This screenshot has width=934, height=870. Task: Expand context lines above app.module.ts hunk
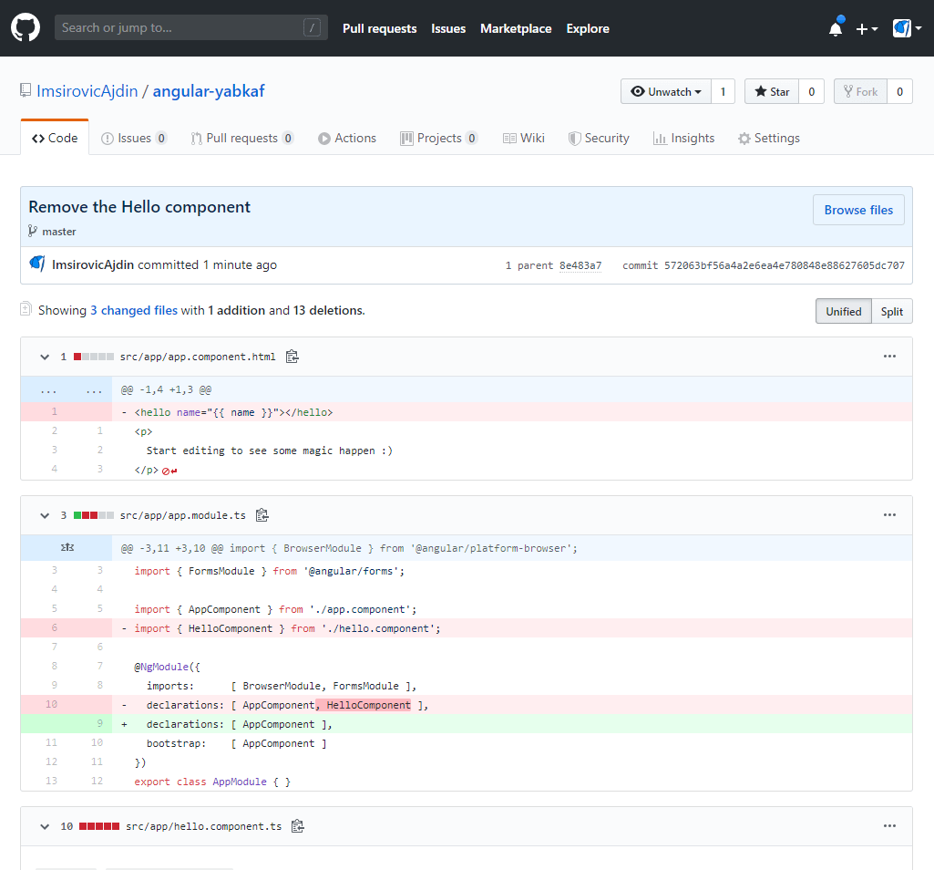point(67,547)
